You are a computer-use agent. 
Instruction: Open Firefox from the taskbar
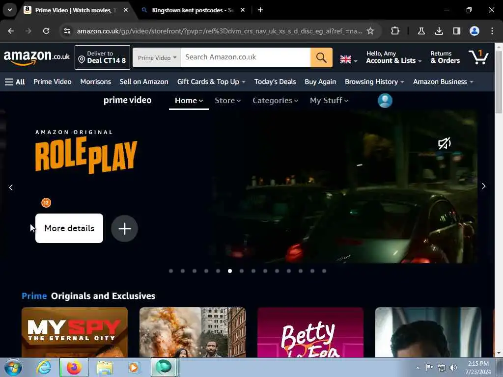click(74, 367)
